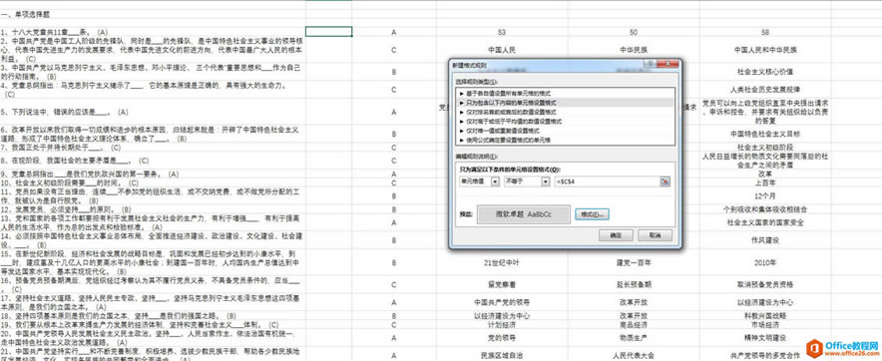Click cell with text 人类社会历史发展规律
Image resolution: width=882 pixels, height=361 pixels.
765,89
